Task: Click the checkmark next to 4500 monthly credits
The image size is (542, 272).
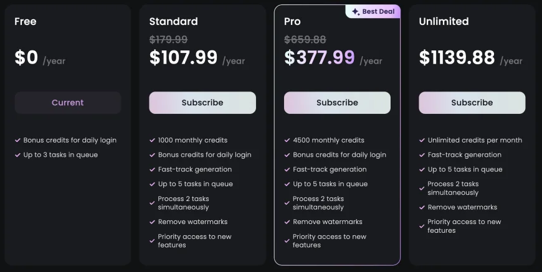Action: click(287, 140)
